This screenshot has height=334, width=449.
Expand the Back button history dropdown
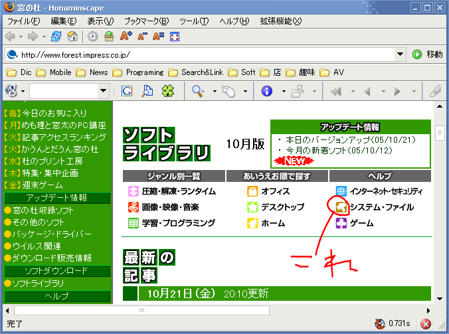(x=21, y=37)
